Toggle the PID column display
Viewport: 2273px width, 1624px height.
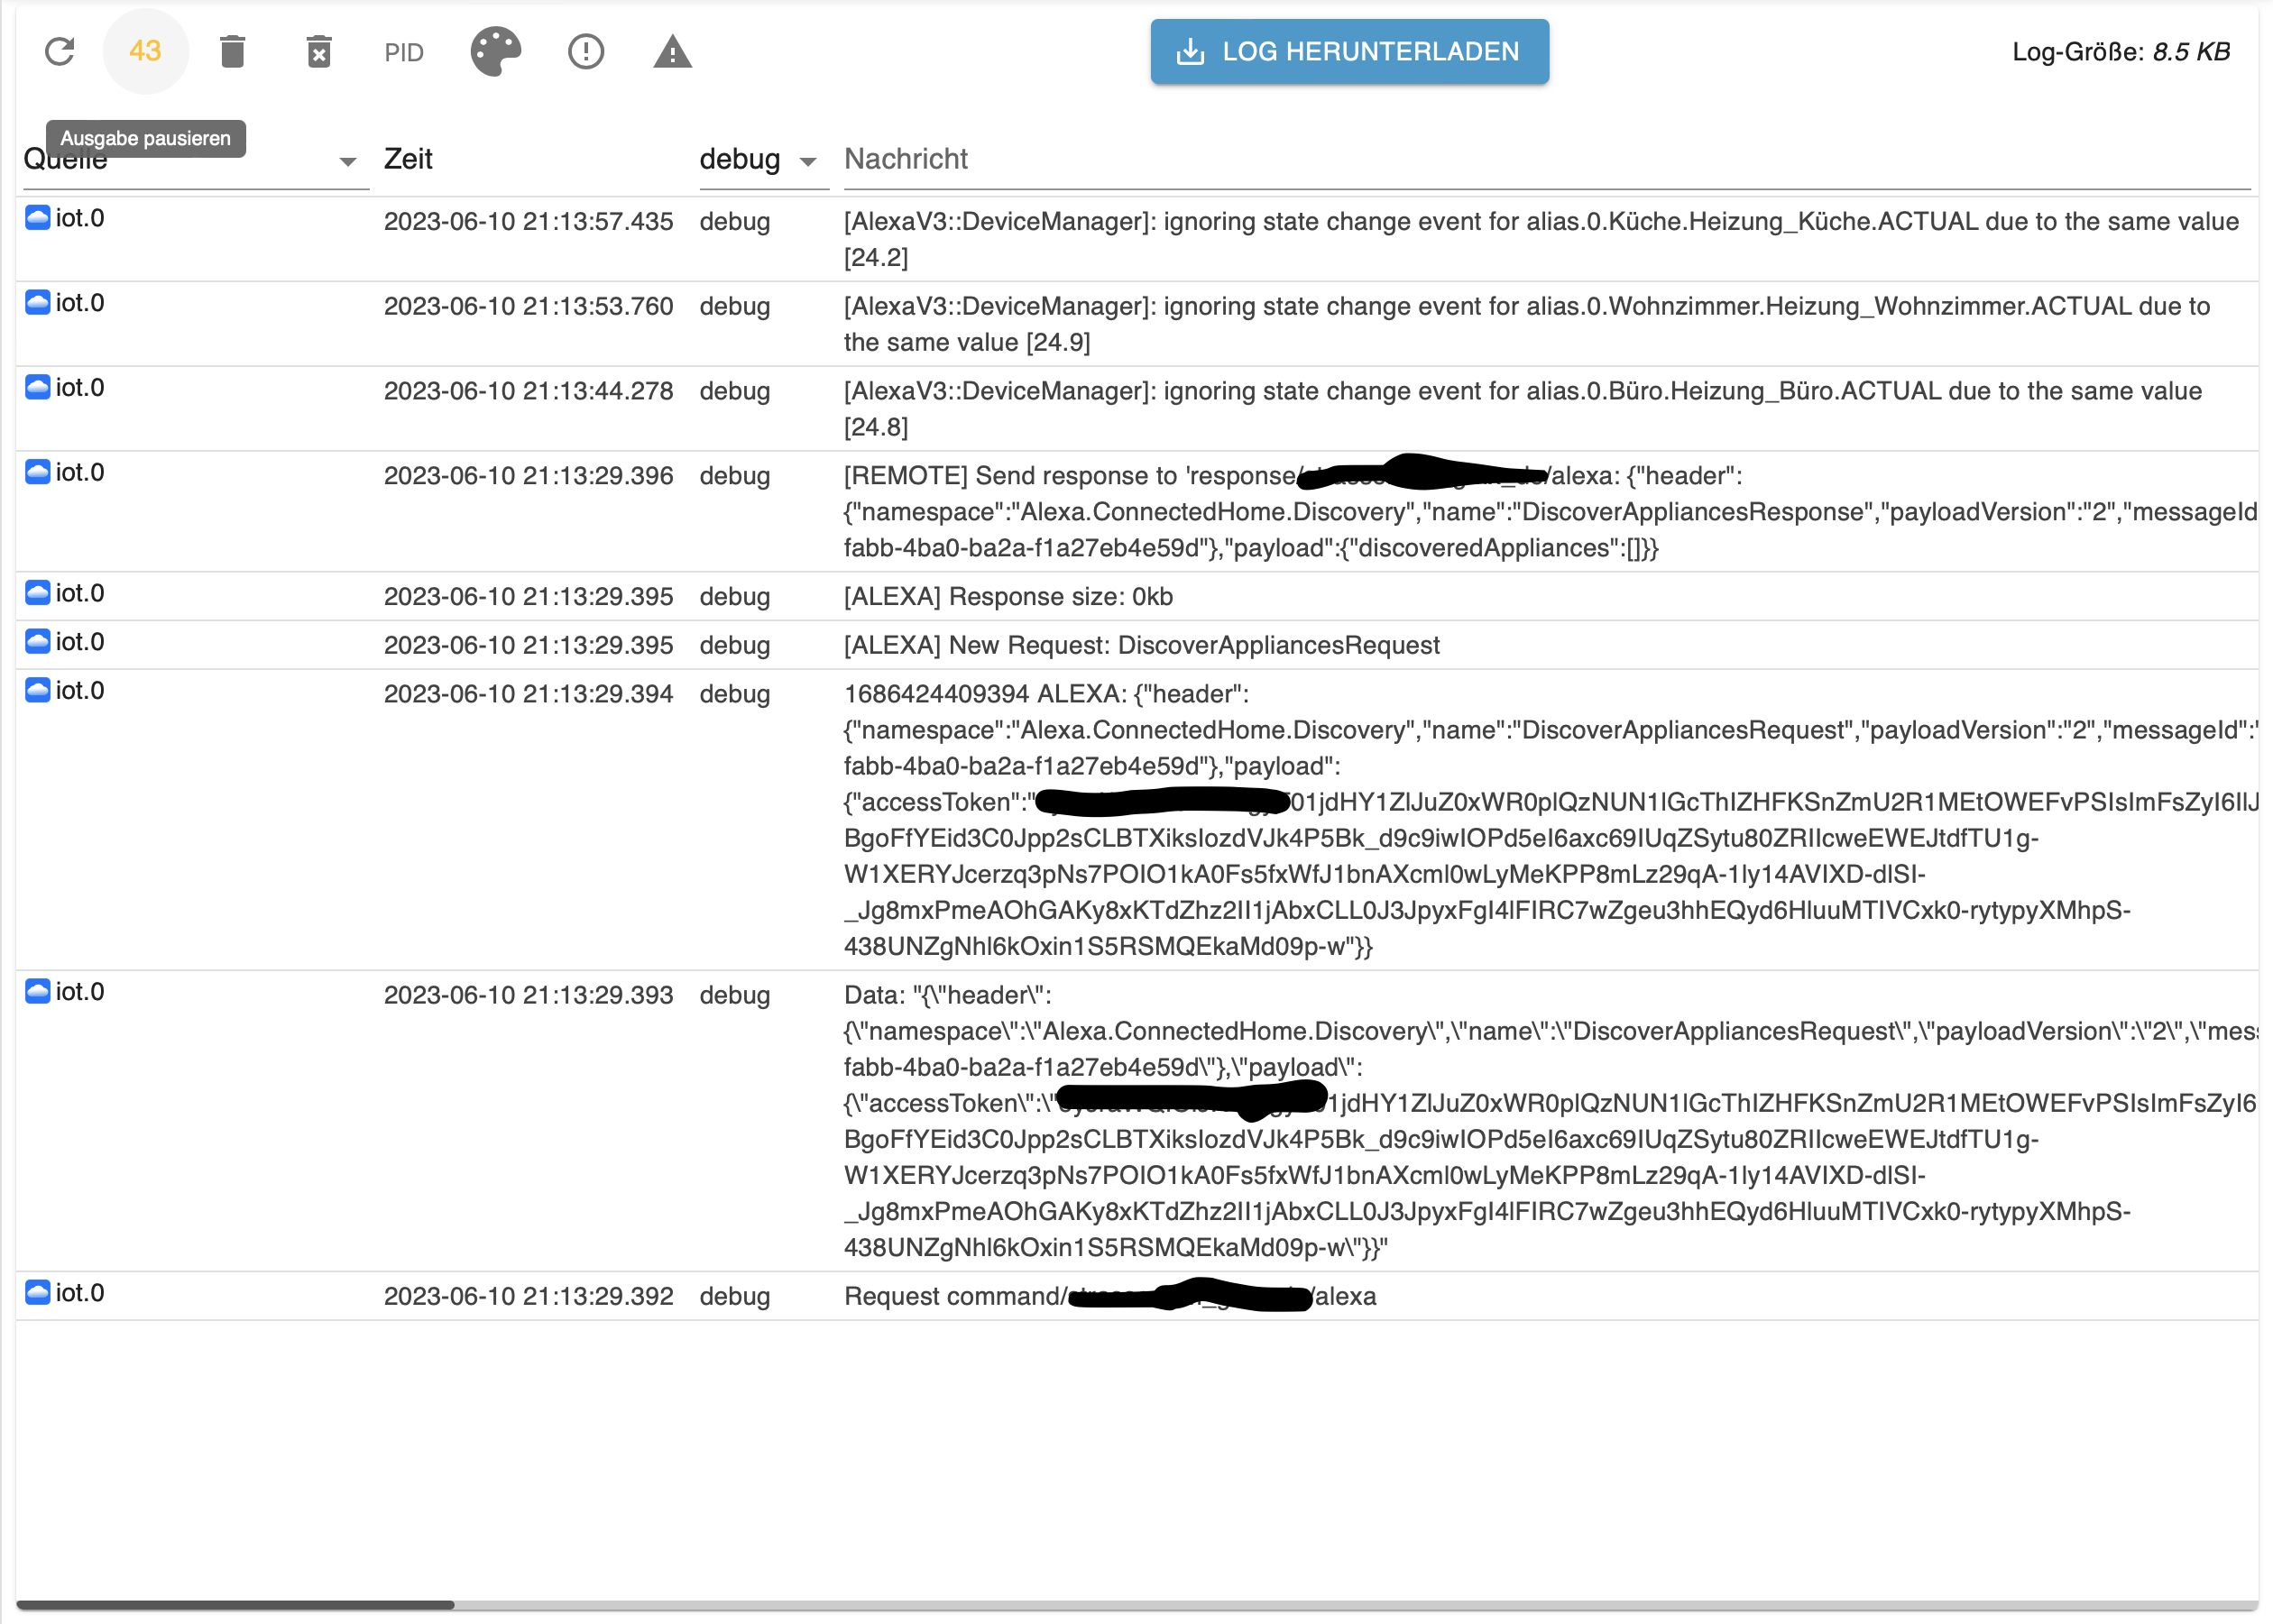pyautogui.click(x=403, y=51)
